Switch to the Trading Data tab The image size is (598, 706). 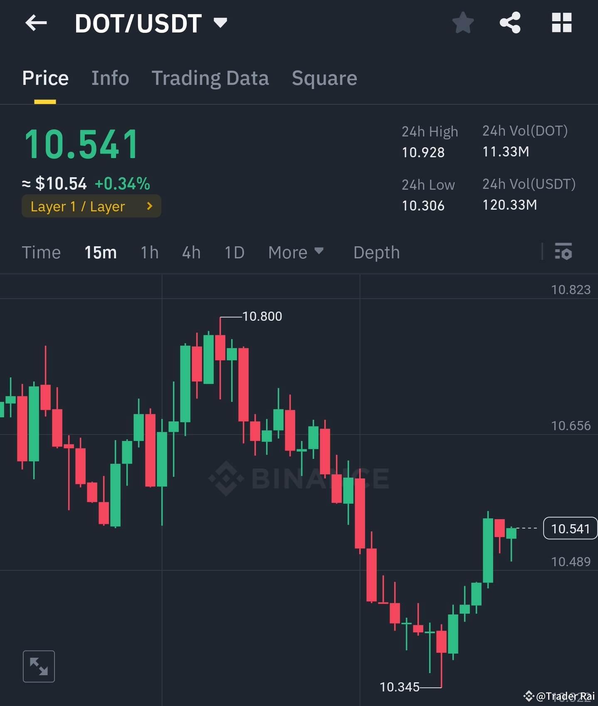click(210, 78)
